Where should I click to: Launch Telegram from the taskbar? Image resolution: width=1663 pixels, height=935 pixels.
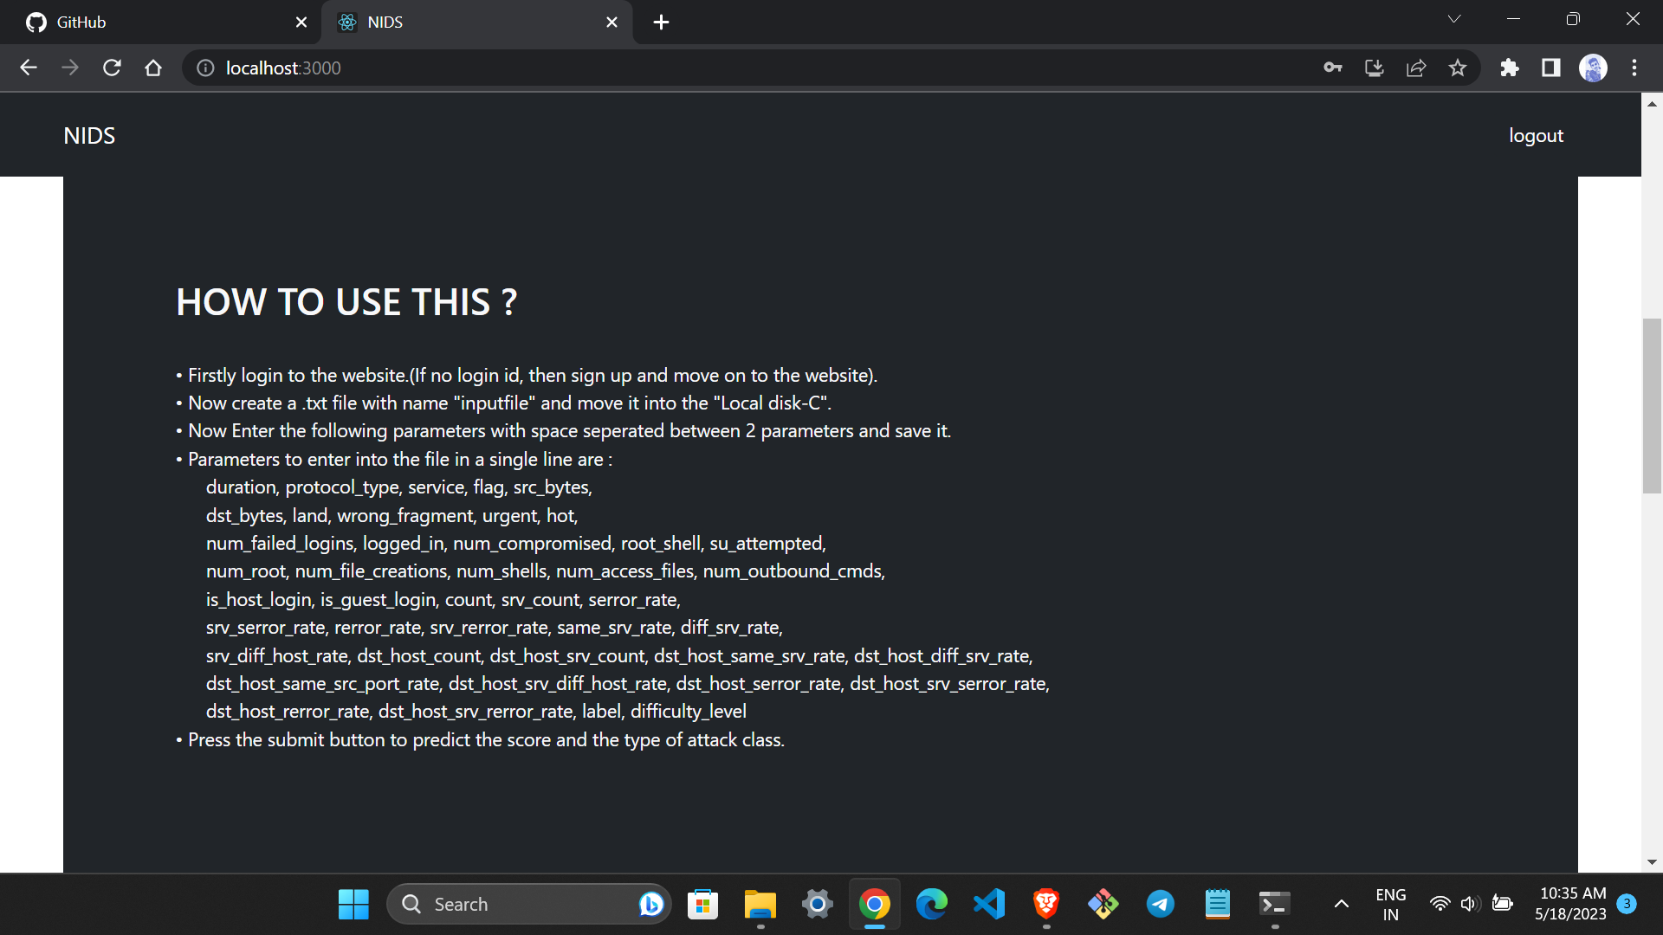point(1160,903)
